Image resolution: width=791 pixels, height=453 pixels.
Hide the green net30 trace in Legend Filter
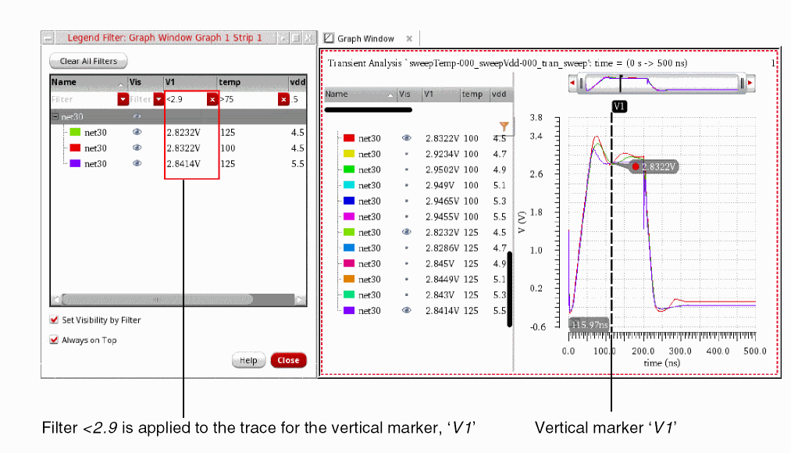137,133
